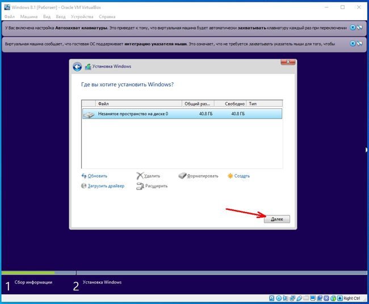
Task: Click the Windows Setup logo beside Установка Windows
Action: [88, 67]
